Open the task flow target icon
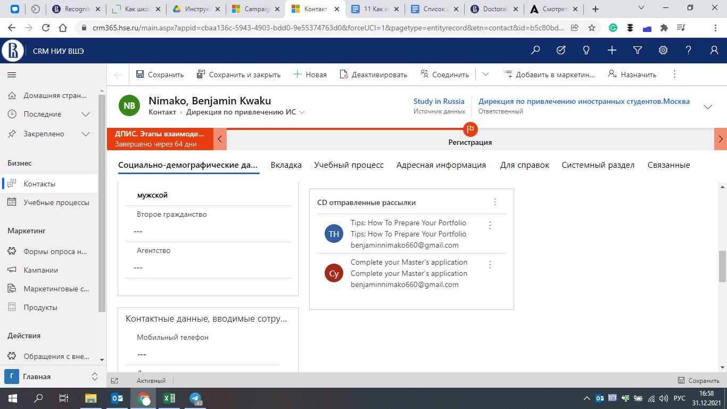The image size is (727, 409). (x=561, y=50)
